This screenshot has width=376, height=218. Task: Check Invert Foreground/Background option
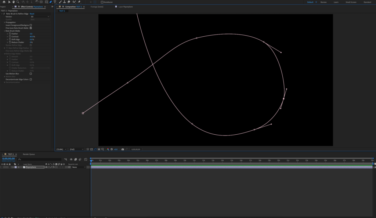31,25
